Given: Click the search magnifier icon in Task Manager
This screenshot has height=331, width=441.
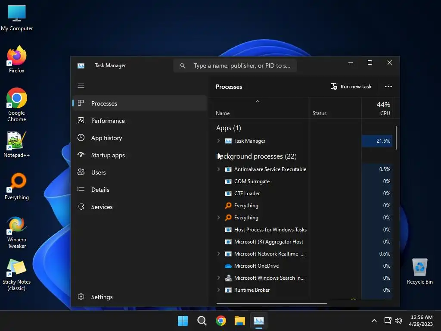Looking at the screenshot, I should point(183,66).
